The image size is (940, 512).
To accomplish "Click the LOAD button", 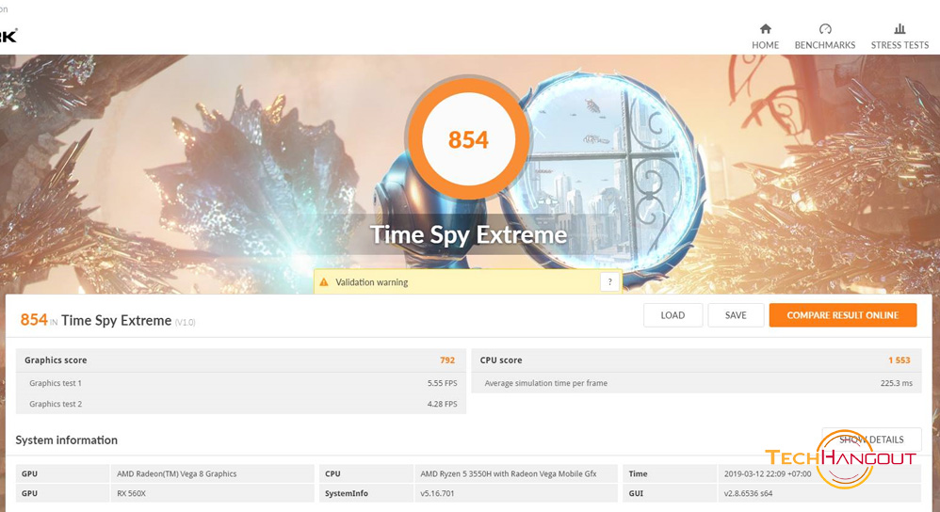I will tap(673, 315).
